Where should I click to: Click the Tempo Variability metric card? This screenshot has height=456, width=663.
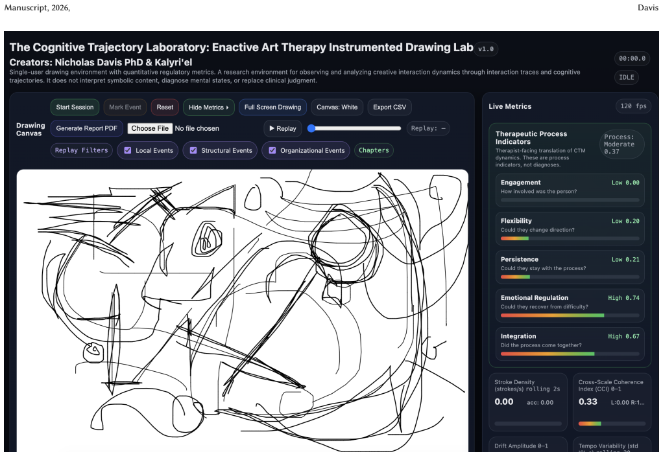click(x=612, y=446)
